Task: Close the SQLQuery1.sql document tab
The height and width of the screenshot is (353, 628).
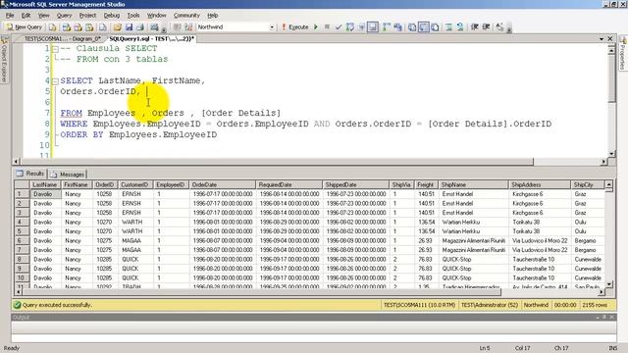Action: (x=610, y=39)
